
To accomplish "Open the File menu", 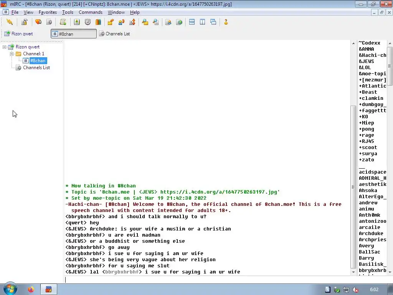I will tap(15, 12).
